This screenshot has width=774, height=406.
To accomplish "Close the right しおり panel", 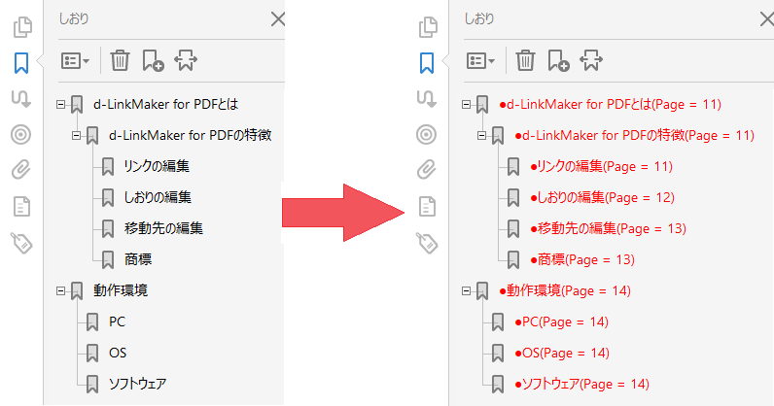I will click(x=766, y=19).
